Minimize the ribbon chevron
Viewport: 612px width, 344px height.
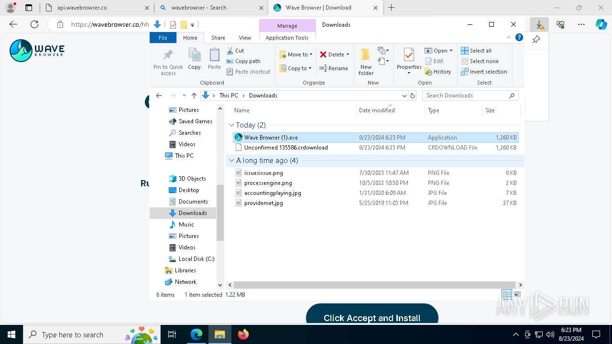tap(509, 37)
